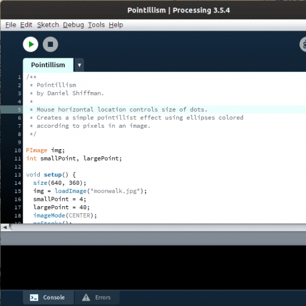Select the Pointillism sketch tab
The width and height of the screenshot is (306, 306).
tap(48, 65)
